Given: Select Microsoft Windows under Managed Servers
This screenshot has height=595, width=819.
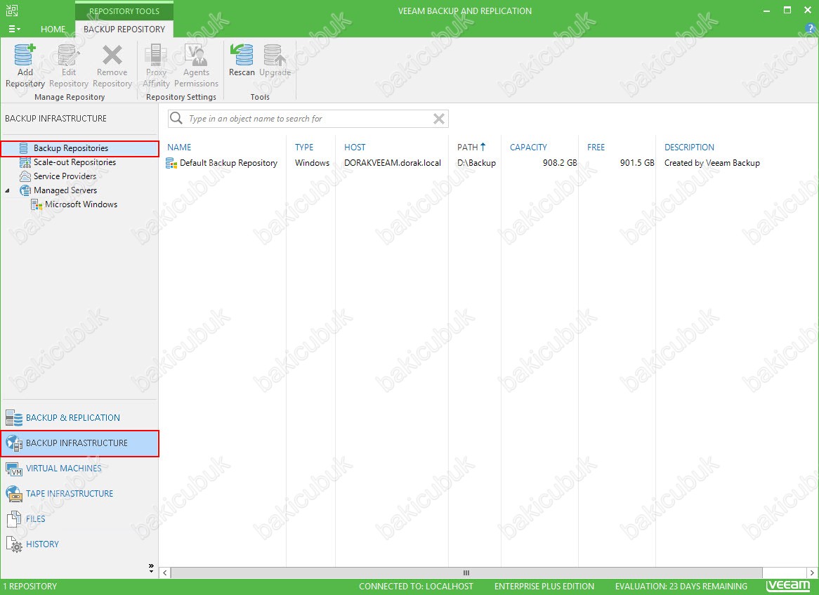Looking at the screenshot, I should (x=81, y=205).
